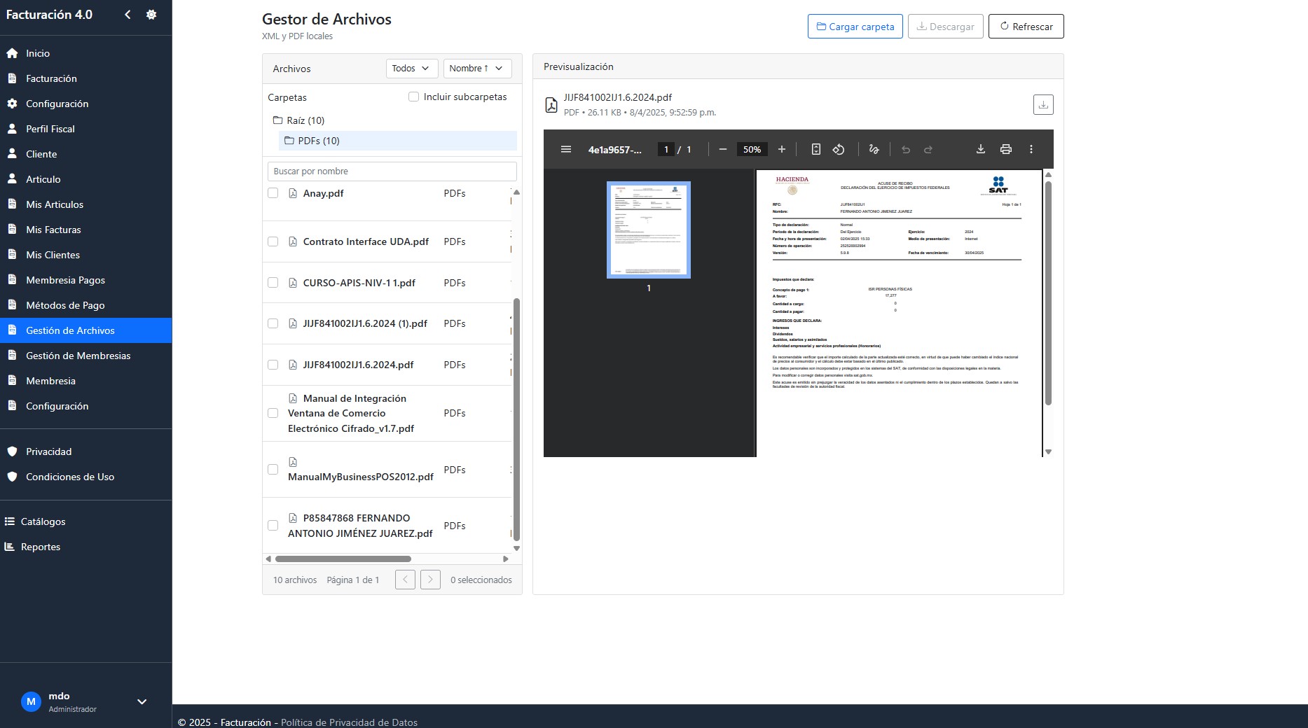Click the Cargar carpeta button
Image resolution: width=1308 pixels, height=728 pixels.
(855, 27)
